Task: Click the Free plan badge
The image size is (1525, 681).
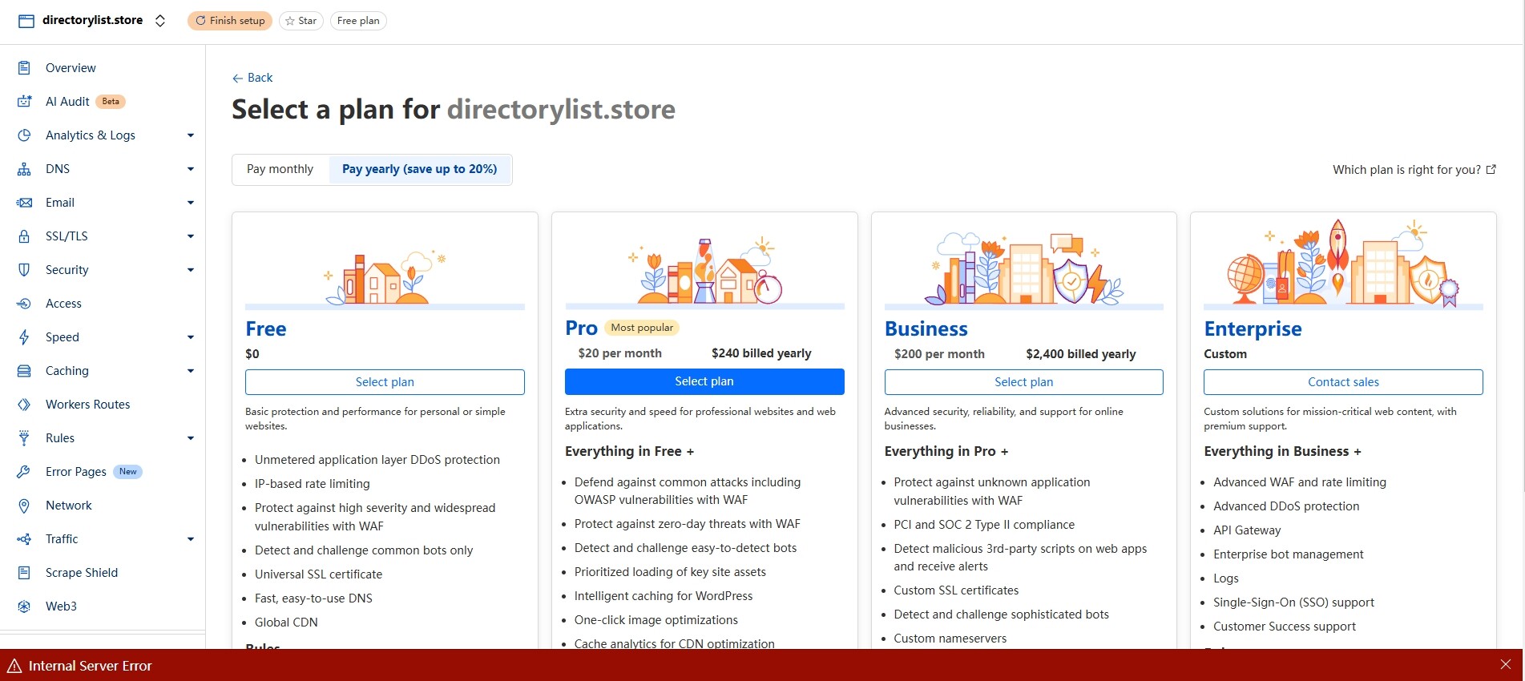Action: [x=358, y=21]
